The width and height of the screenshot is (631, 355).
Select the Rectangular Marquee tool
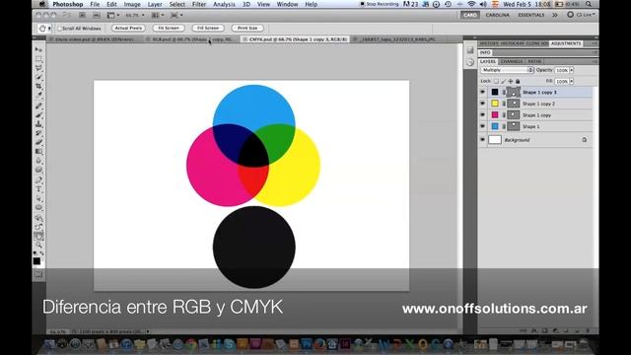(x=38, y=59)
